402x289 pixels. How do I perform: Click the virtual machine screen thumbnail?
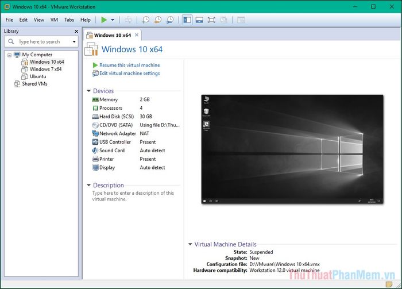292,149
